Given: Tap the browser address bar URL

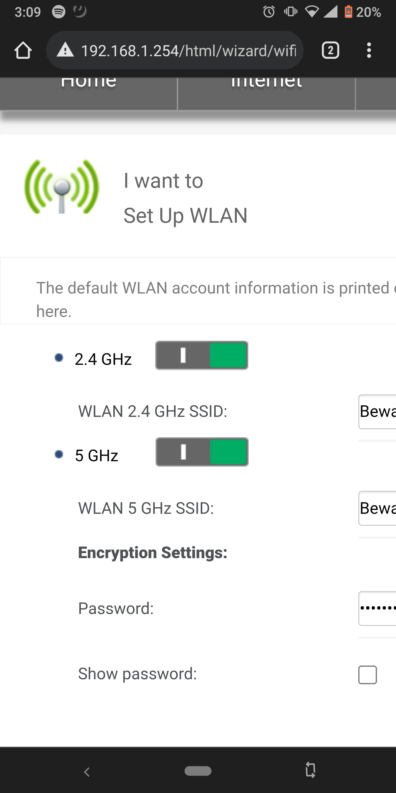Looking at the screenshot, I should (188, 50).
